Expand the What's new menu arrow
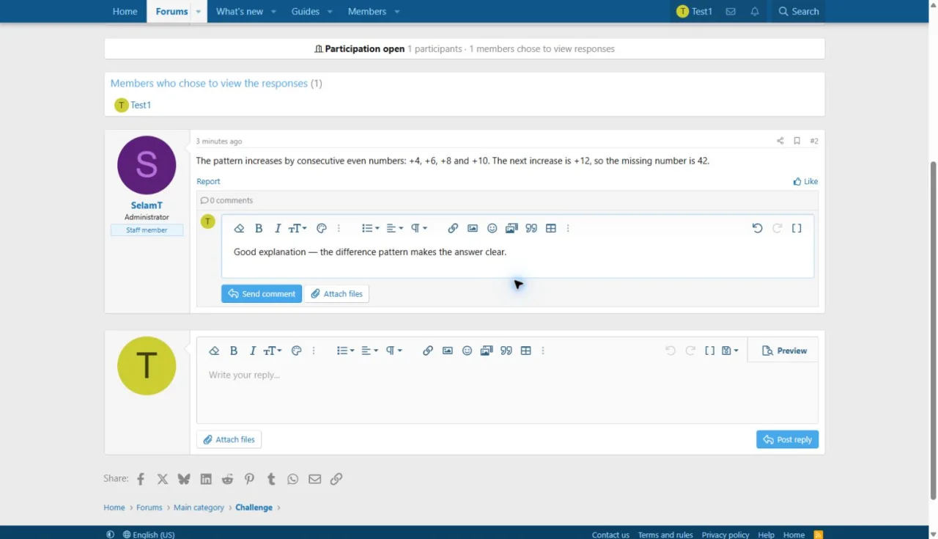938x539 pixels. [273, 12]
